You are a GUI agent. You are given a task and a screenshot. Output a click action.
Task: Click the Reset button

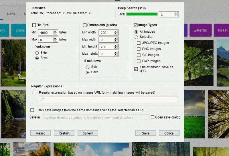tap(40, 133)
